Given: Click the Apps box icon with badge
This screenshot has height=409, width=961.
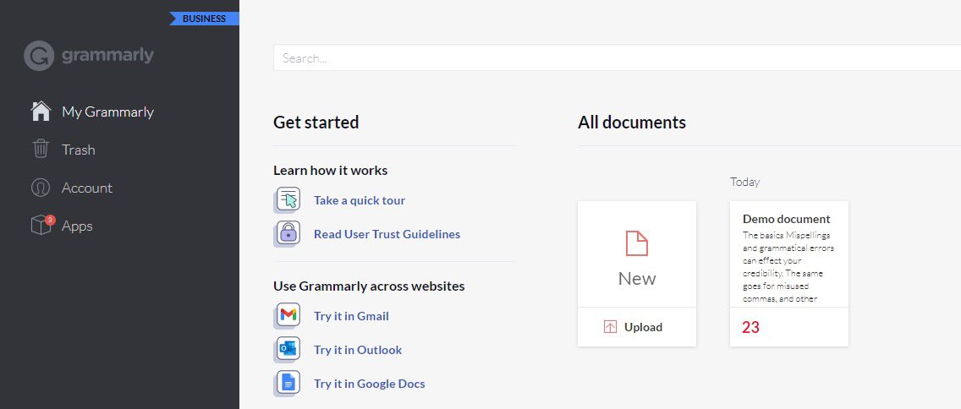Looking at the screenshot, I should click(41, 225).
